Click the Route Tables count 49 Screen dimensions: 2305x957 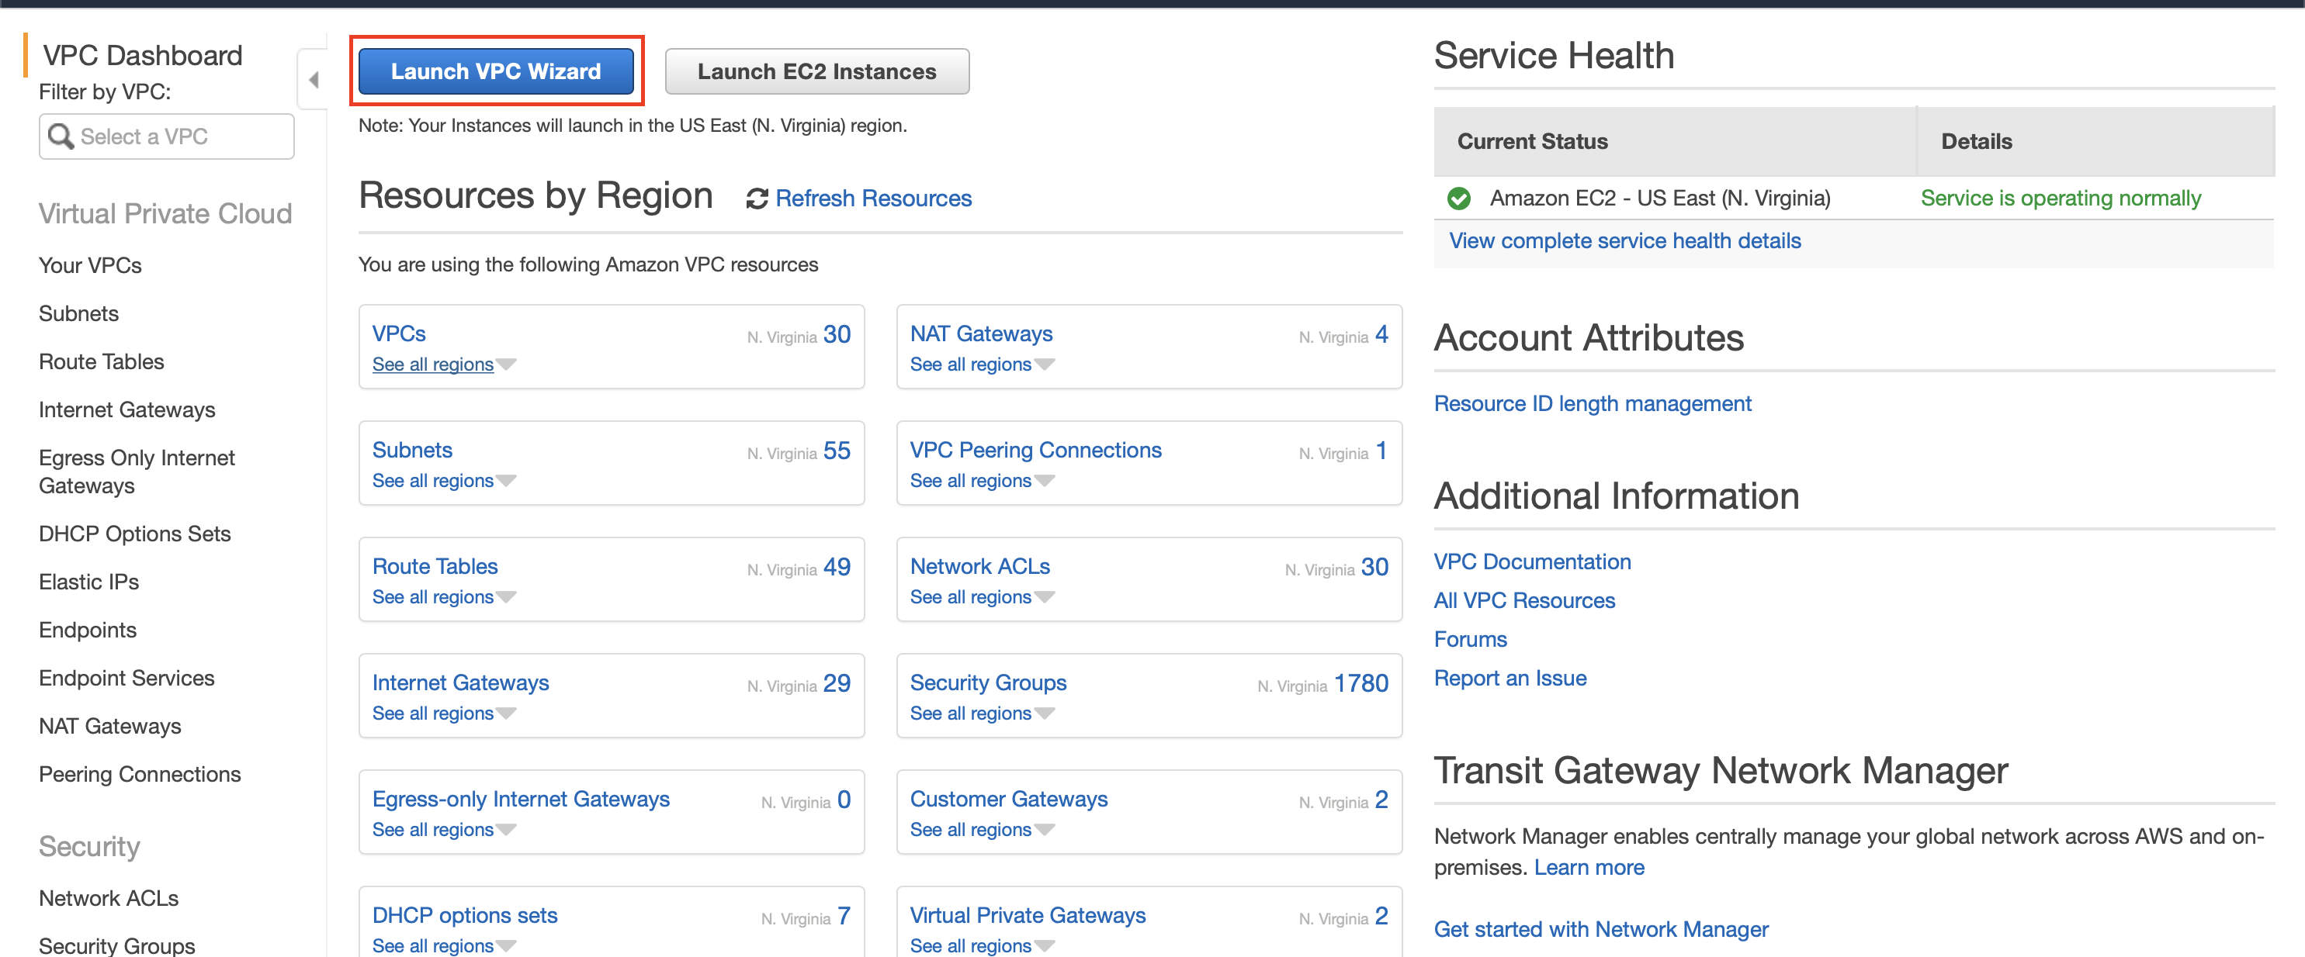(x=837, y=567)
